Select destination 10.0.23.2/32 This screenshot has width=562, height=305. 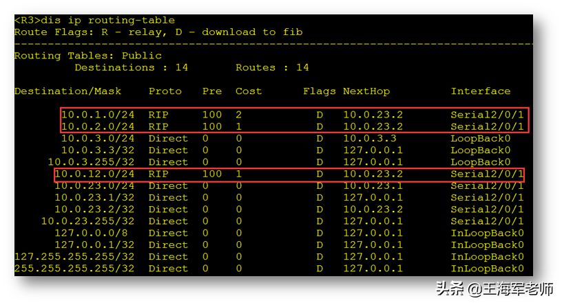pos(94,210)
